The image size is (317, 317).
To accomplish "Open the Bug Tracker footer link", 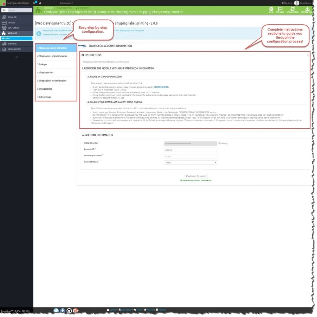I will point(125,310).
